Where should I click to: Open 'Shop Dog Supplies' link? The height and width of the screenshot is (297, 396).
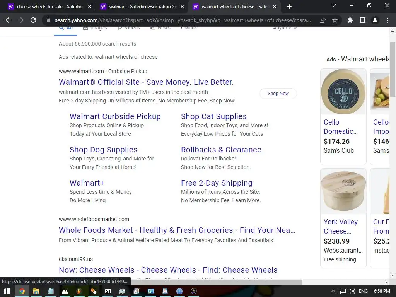click(104, 150)
